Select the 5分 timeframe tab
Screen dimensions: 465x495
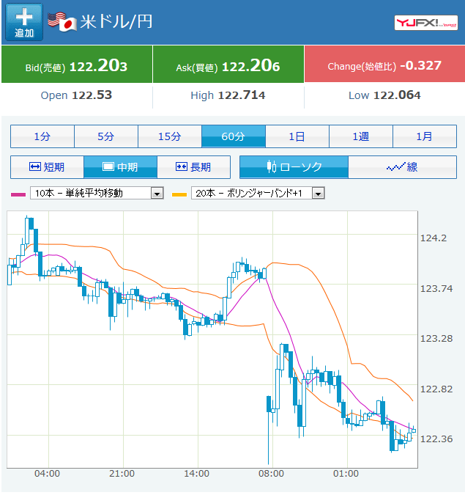pos(106,136)
